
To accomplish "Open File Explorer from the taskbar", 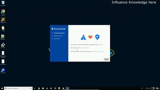I will (x=43, y=88).
